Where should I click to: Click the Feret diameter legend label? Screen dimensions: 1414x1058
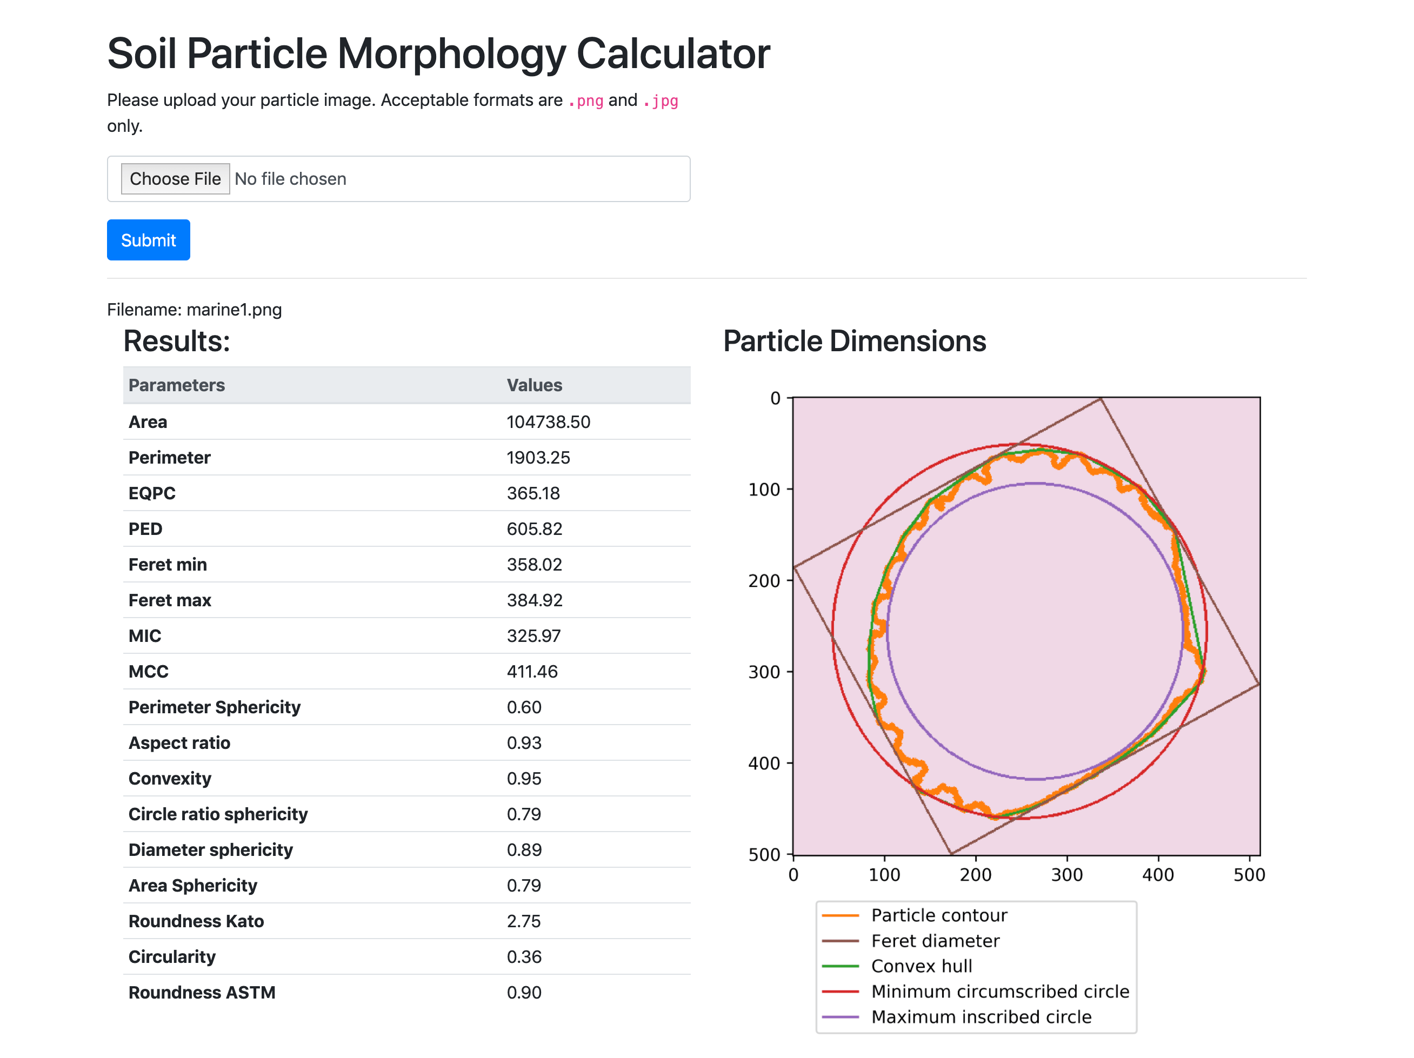(x=935, y=942)
